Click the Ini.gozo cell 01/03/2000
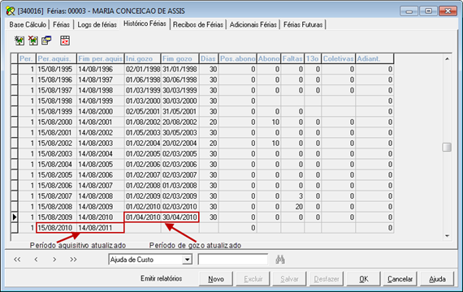 click(x=143, y=101)
